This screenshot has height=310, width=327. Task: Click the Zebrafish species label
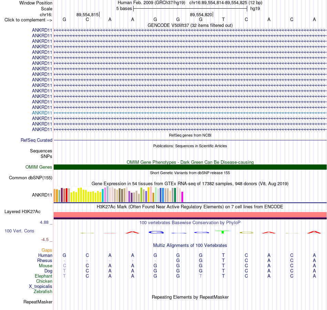[43, 291]
